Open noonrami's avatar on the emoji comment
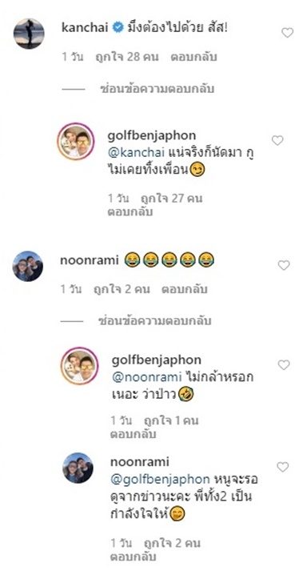The height and width of the screenshot is (583, 307). click(x=28, y=266)
